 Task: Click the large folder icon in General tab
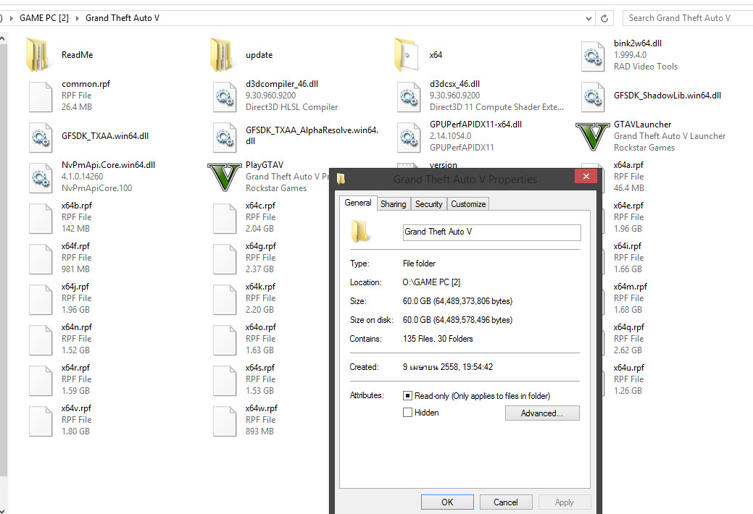(x=360, y=231)
